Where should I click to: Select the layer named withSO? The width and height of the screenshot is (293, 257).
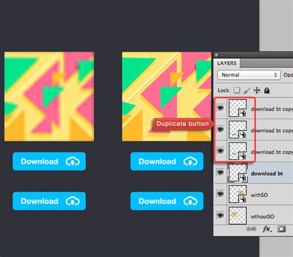tap(259, 195)
